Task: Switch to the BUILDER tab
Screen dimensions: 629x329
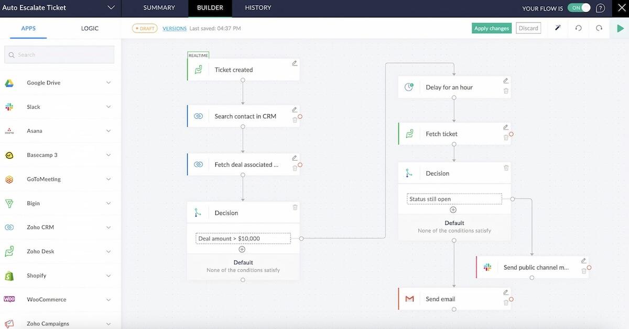Action: pos(210,8)
